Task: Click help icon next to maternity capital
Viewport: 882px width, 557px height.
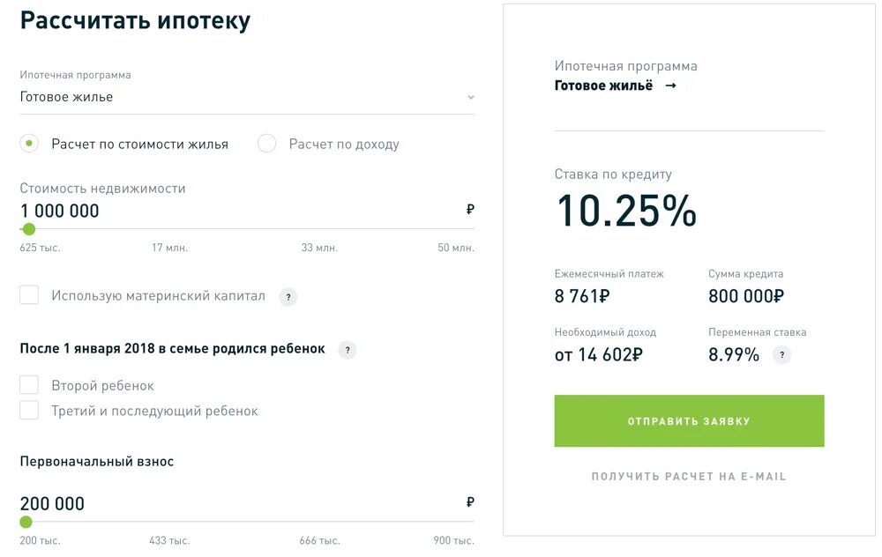Action: pyautogui.click(x=288, y=297)
